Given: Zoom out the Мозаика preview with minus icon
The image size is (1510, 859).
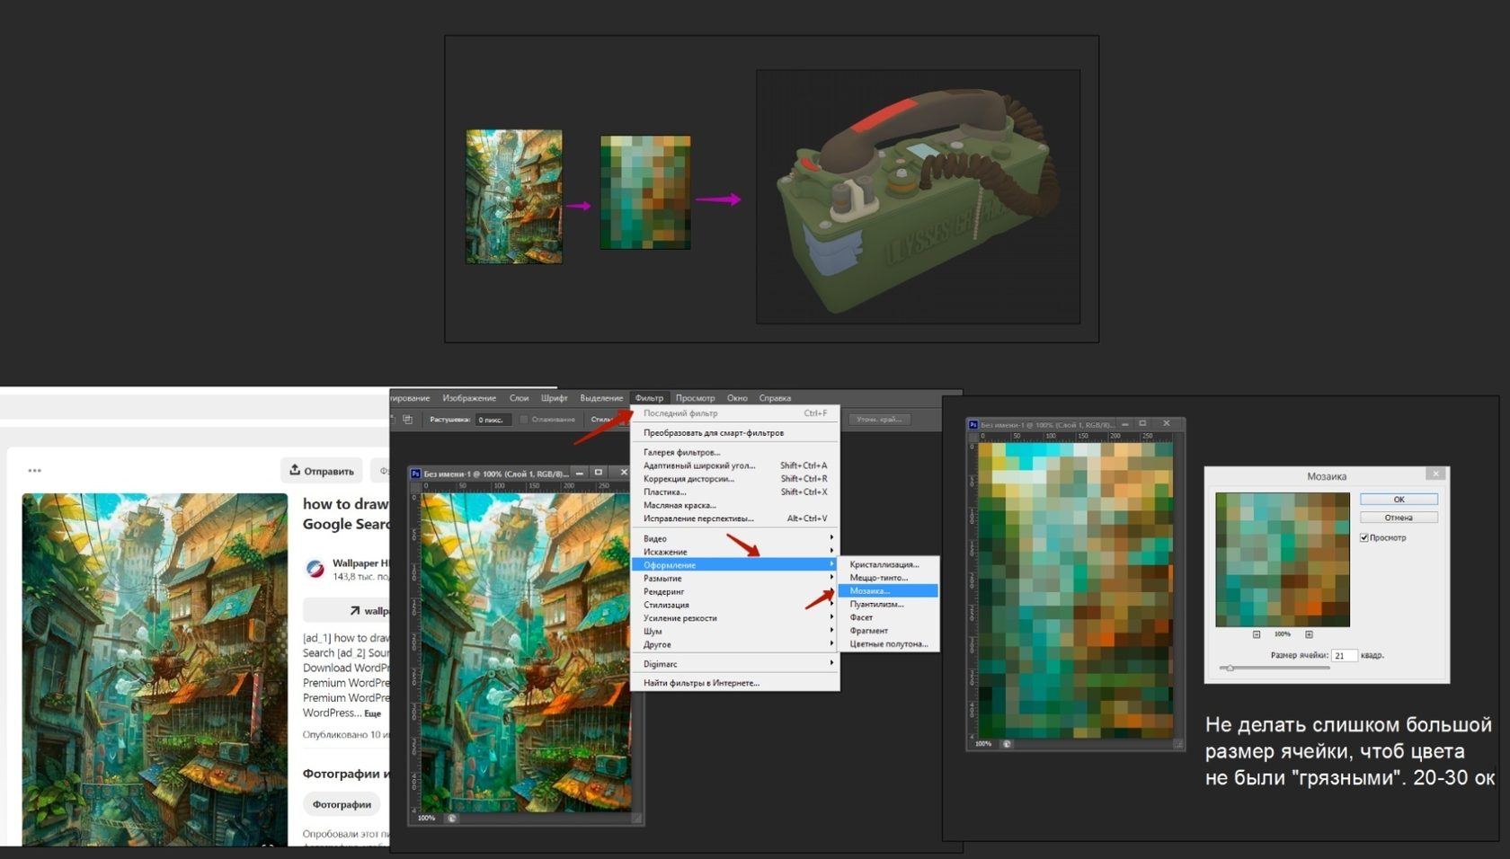Looking at the screenshot, I should (1257, 634).
